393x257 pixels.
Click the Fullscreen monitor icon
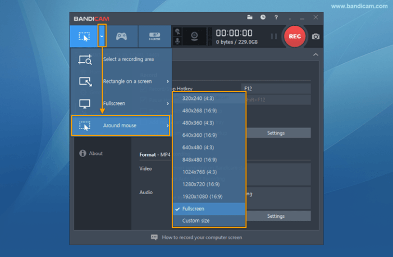(85, 104)
